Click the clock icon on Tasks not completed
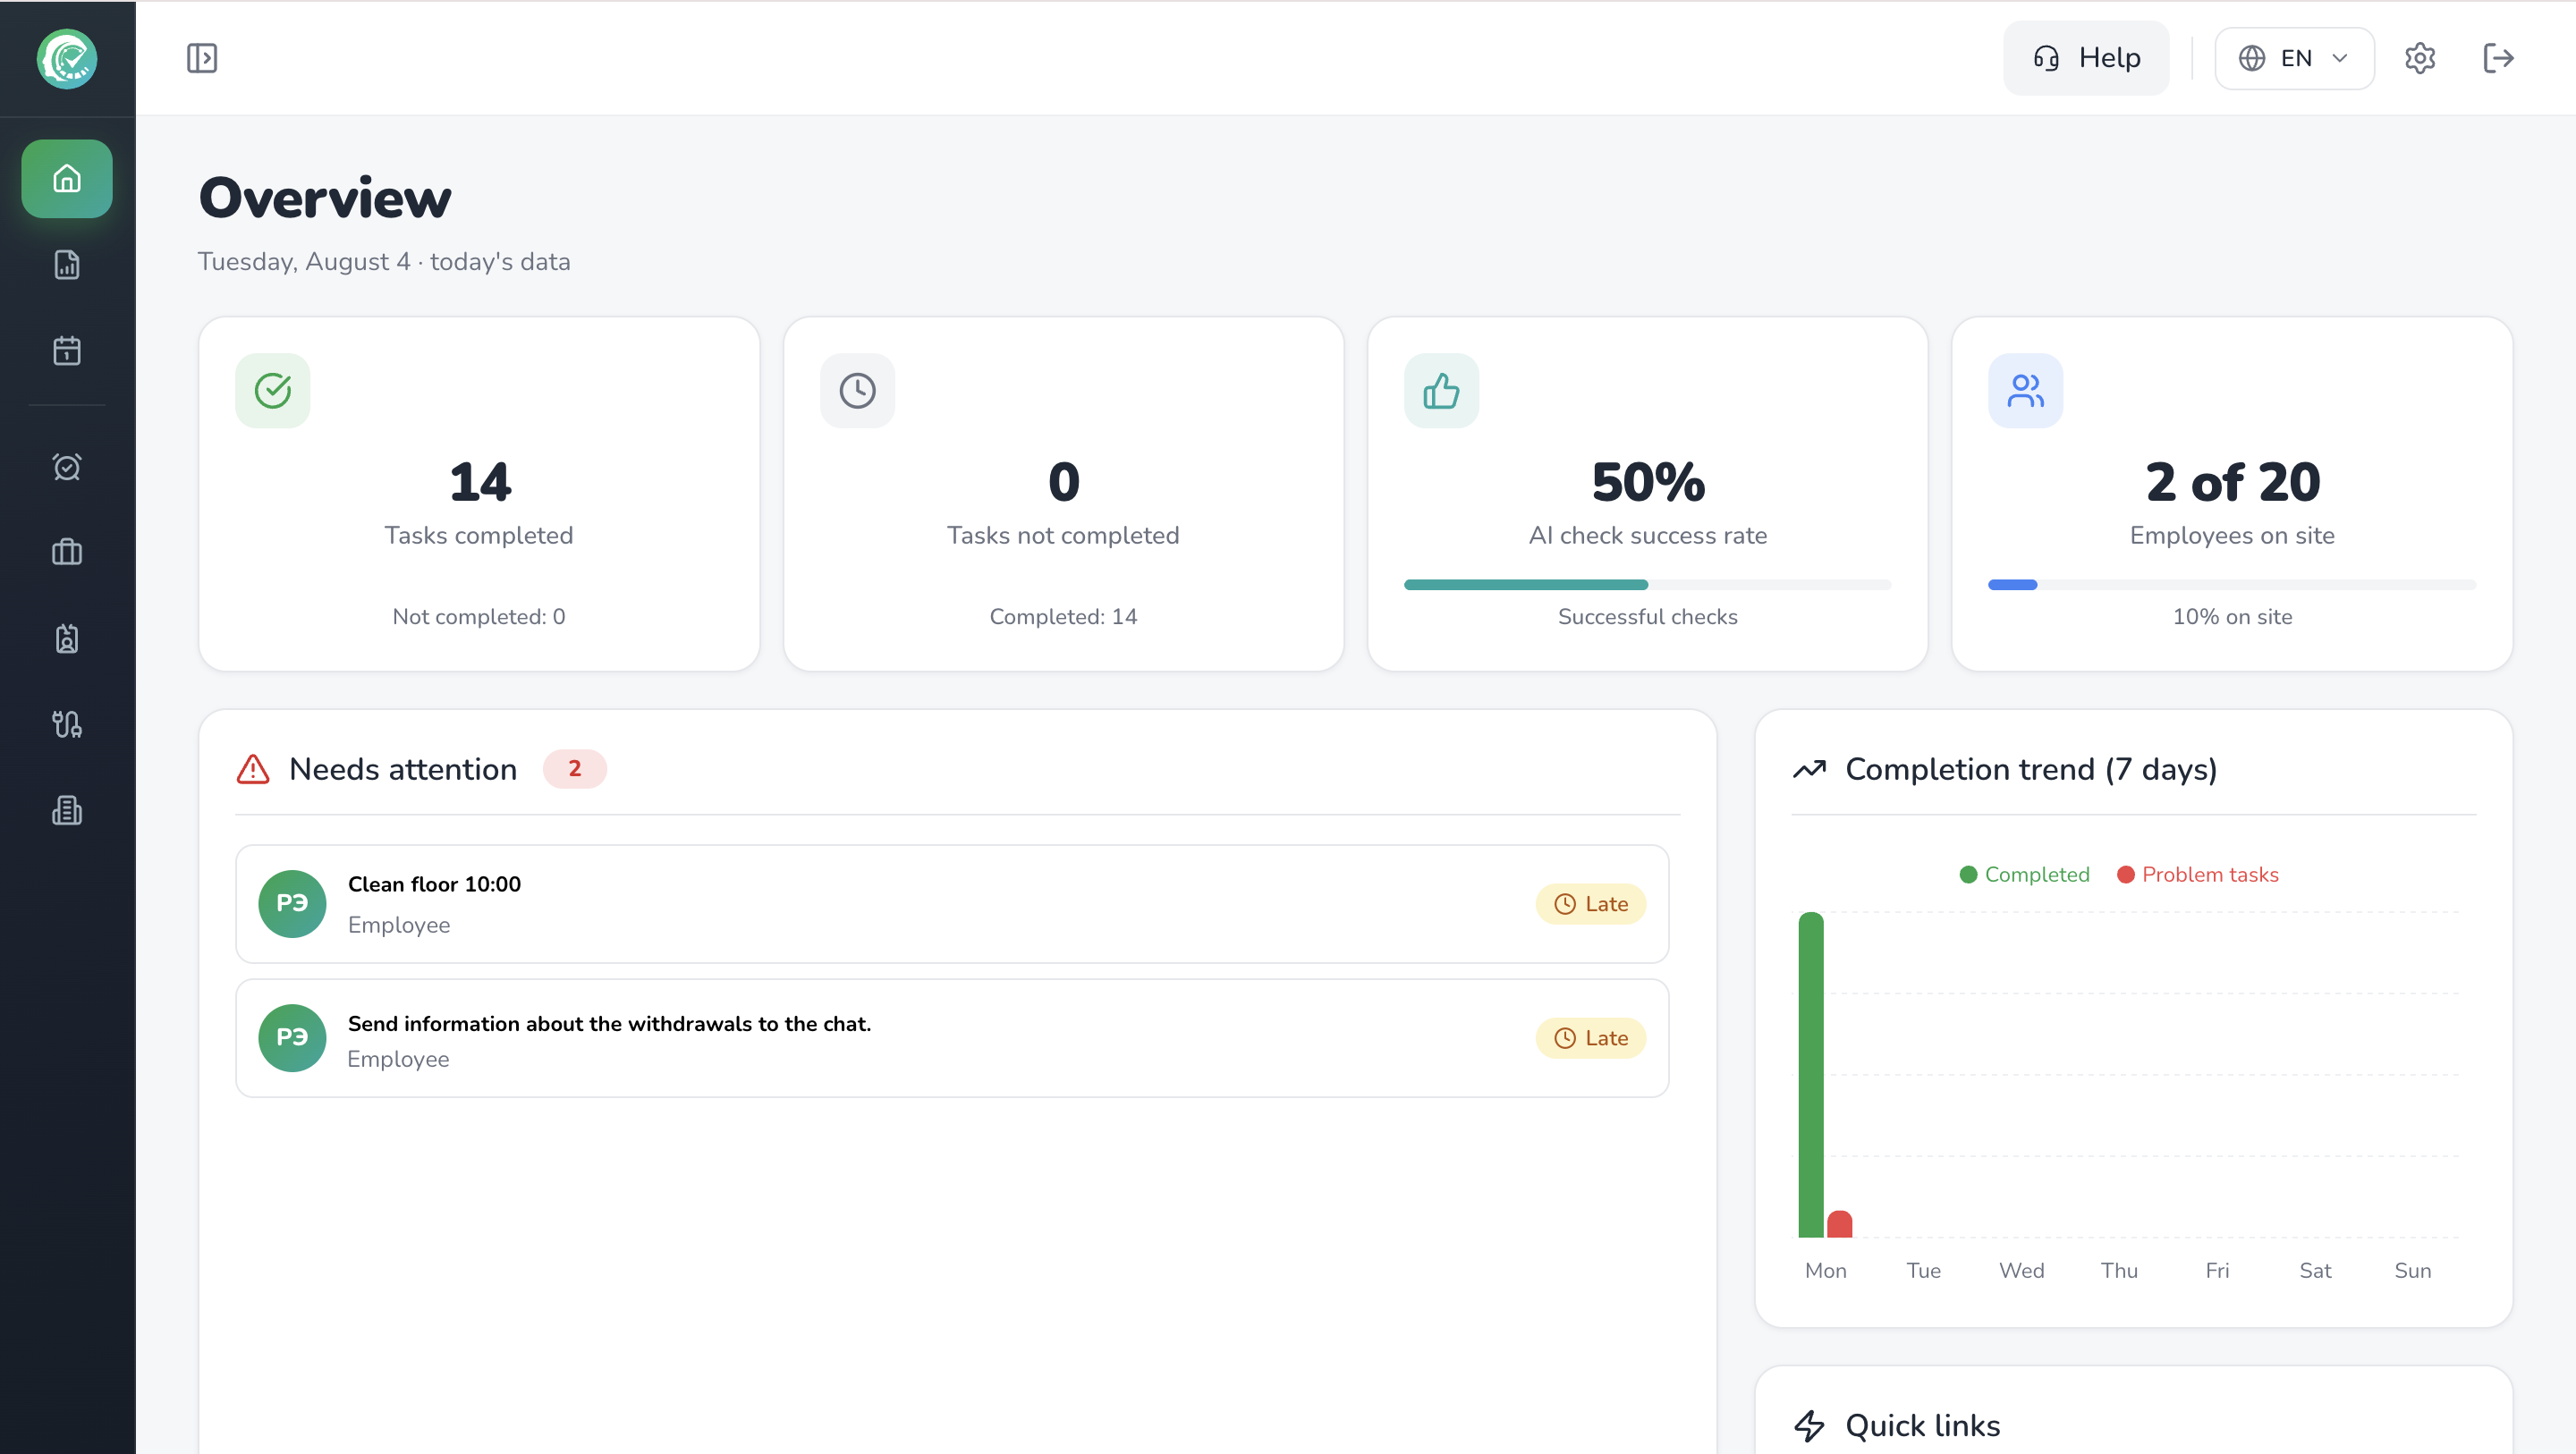 pos(858,391)
